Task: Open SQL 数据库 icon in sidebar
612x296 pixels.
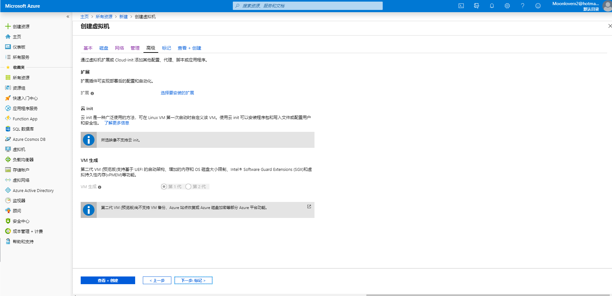Action: (x=8, y=129)
